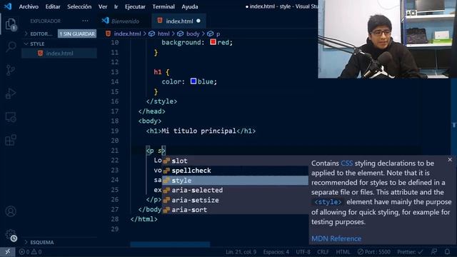This screenshot has width=457, height=257.
Task: Click the closing </html> tag line
Action: pyautogui.click(x=144, y=219)
